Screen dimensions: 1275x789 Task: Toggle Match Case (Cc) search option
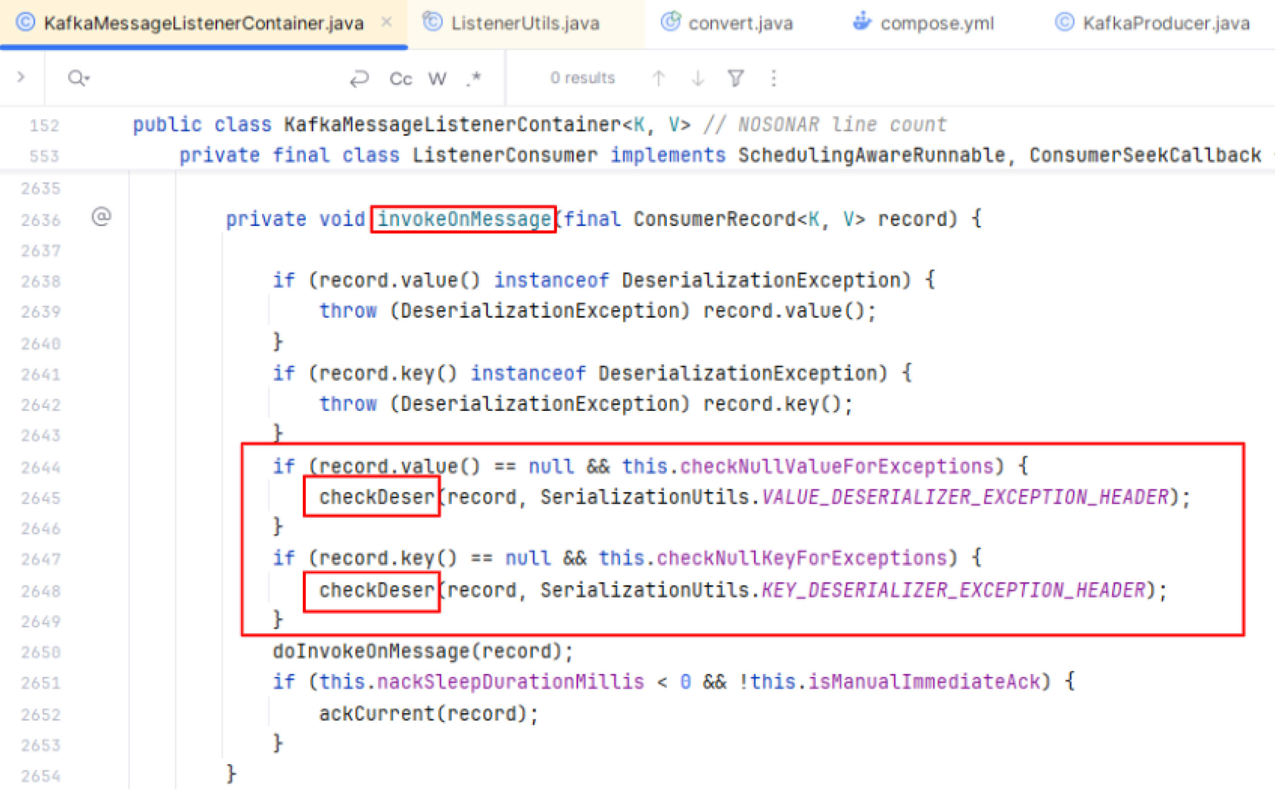[401, 79]
